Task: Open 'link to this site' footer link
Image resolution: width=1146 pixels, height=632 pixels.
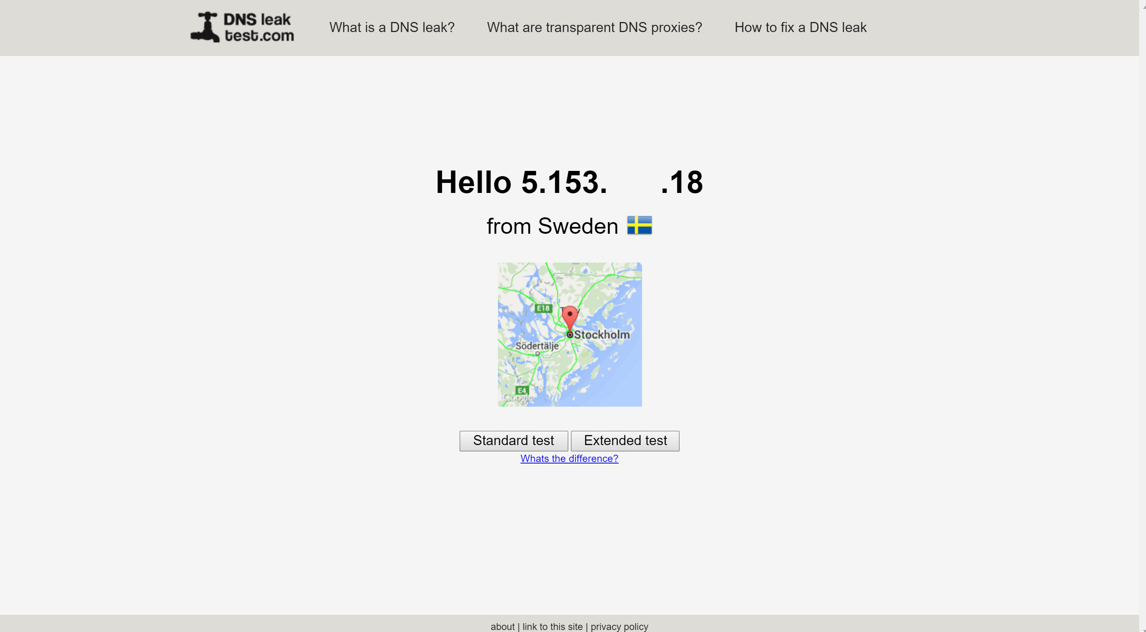Action: tap(552, 626)
